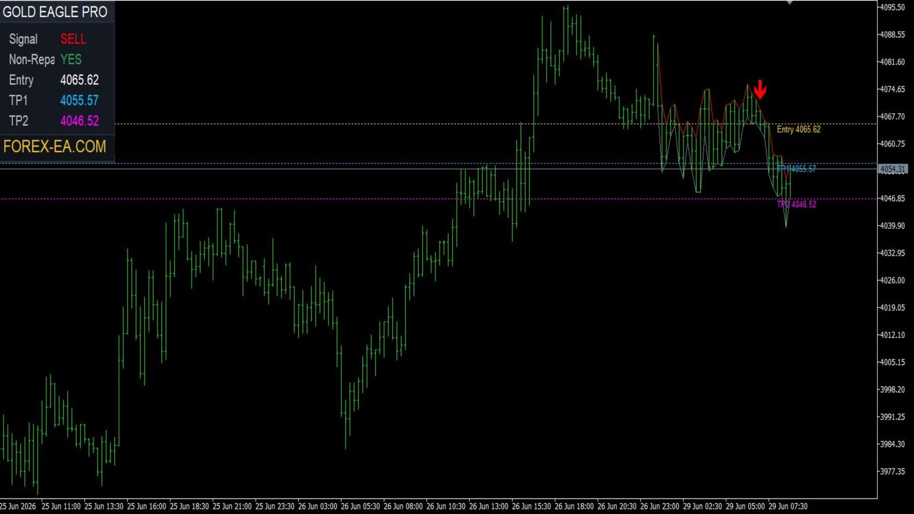Screen dimensions: 914x514
Task: Click the 4026.00 price scale label
Action: 893,280
